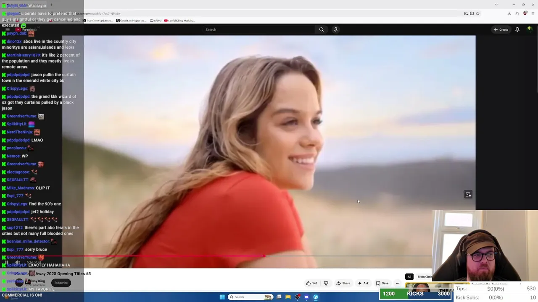Open the YouTube guide hamburger menu
Screen dimensions: 538x302
pos(8,30)
